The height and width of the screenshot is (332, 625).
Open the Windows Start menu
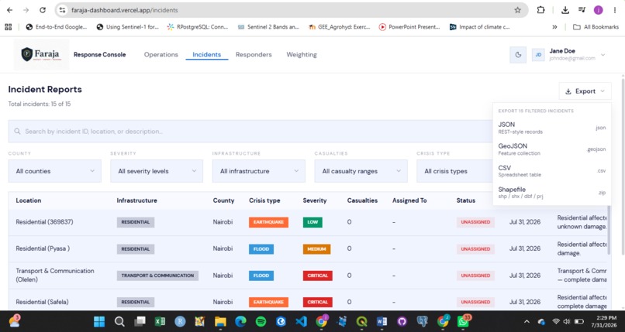click(98, 321)
